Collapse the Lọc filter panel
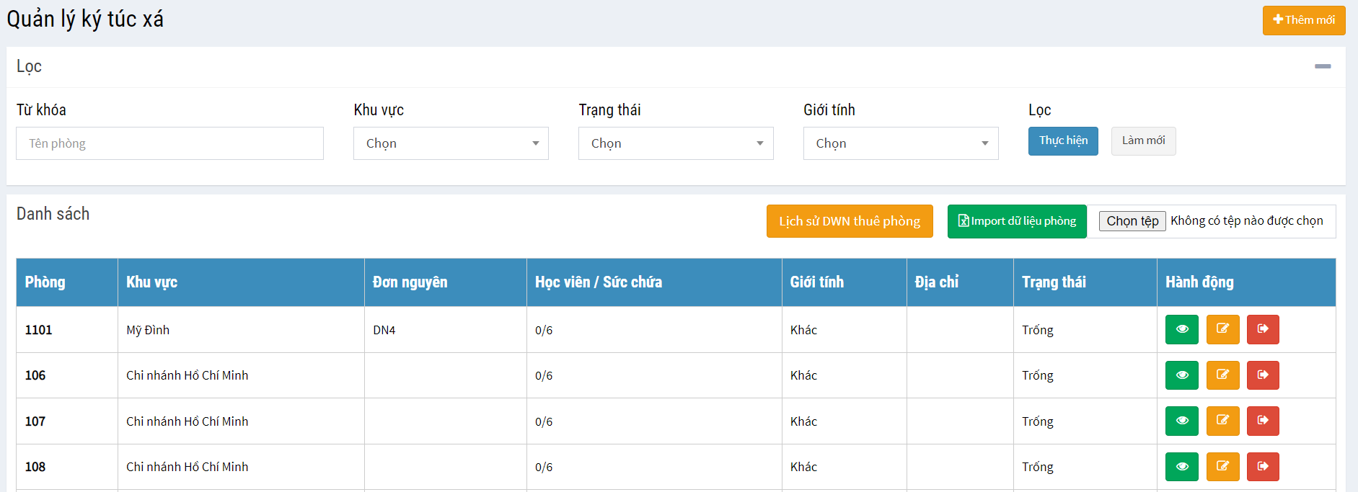1358x492 pixels. coord(1323,66)
